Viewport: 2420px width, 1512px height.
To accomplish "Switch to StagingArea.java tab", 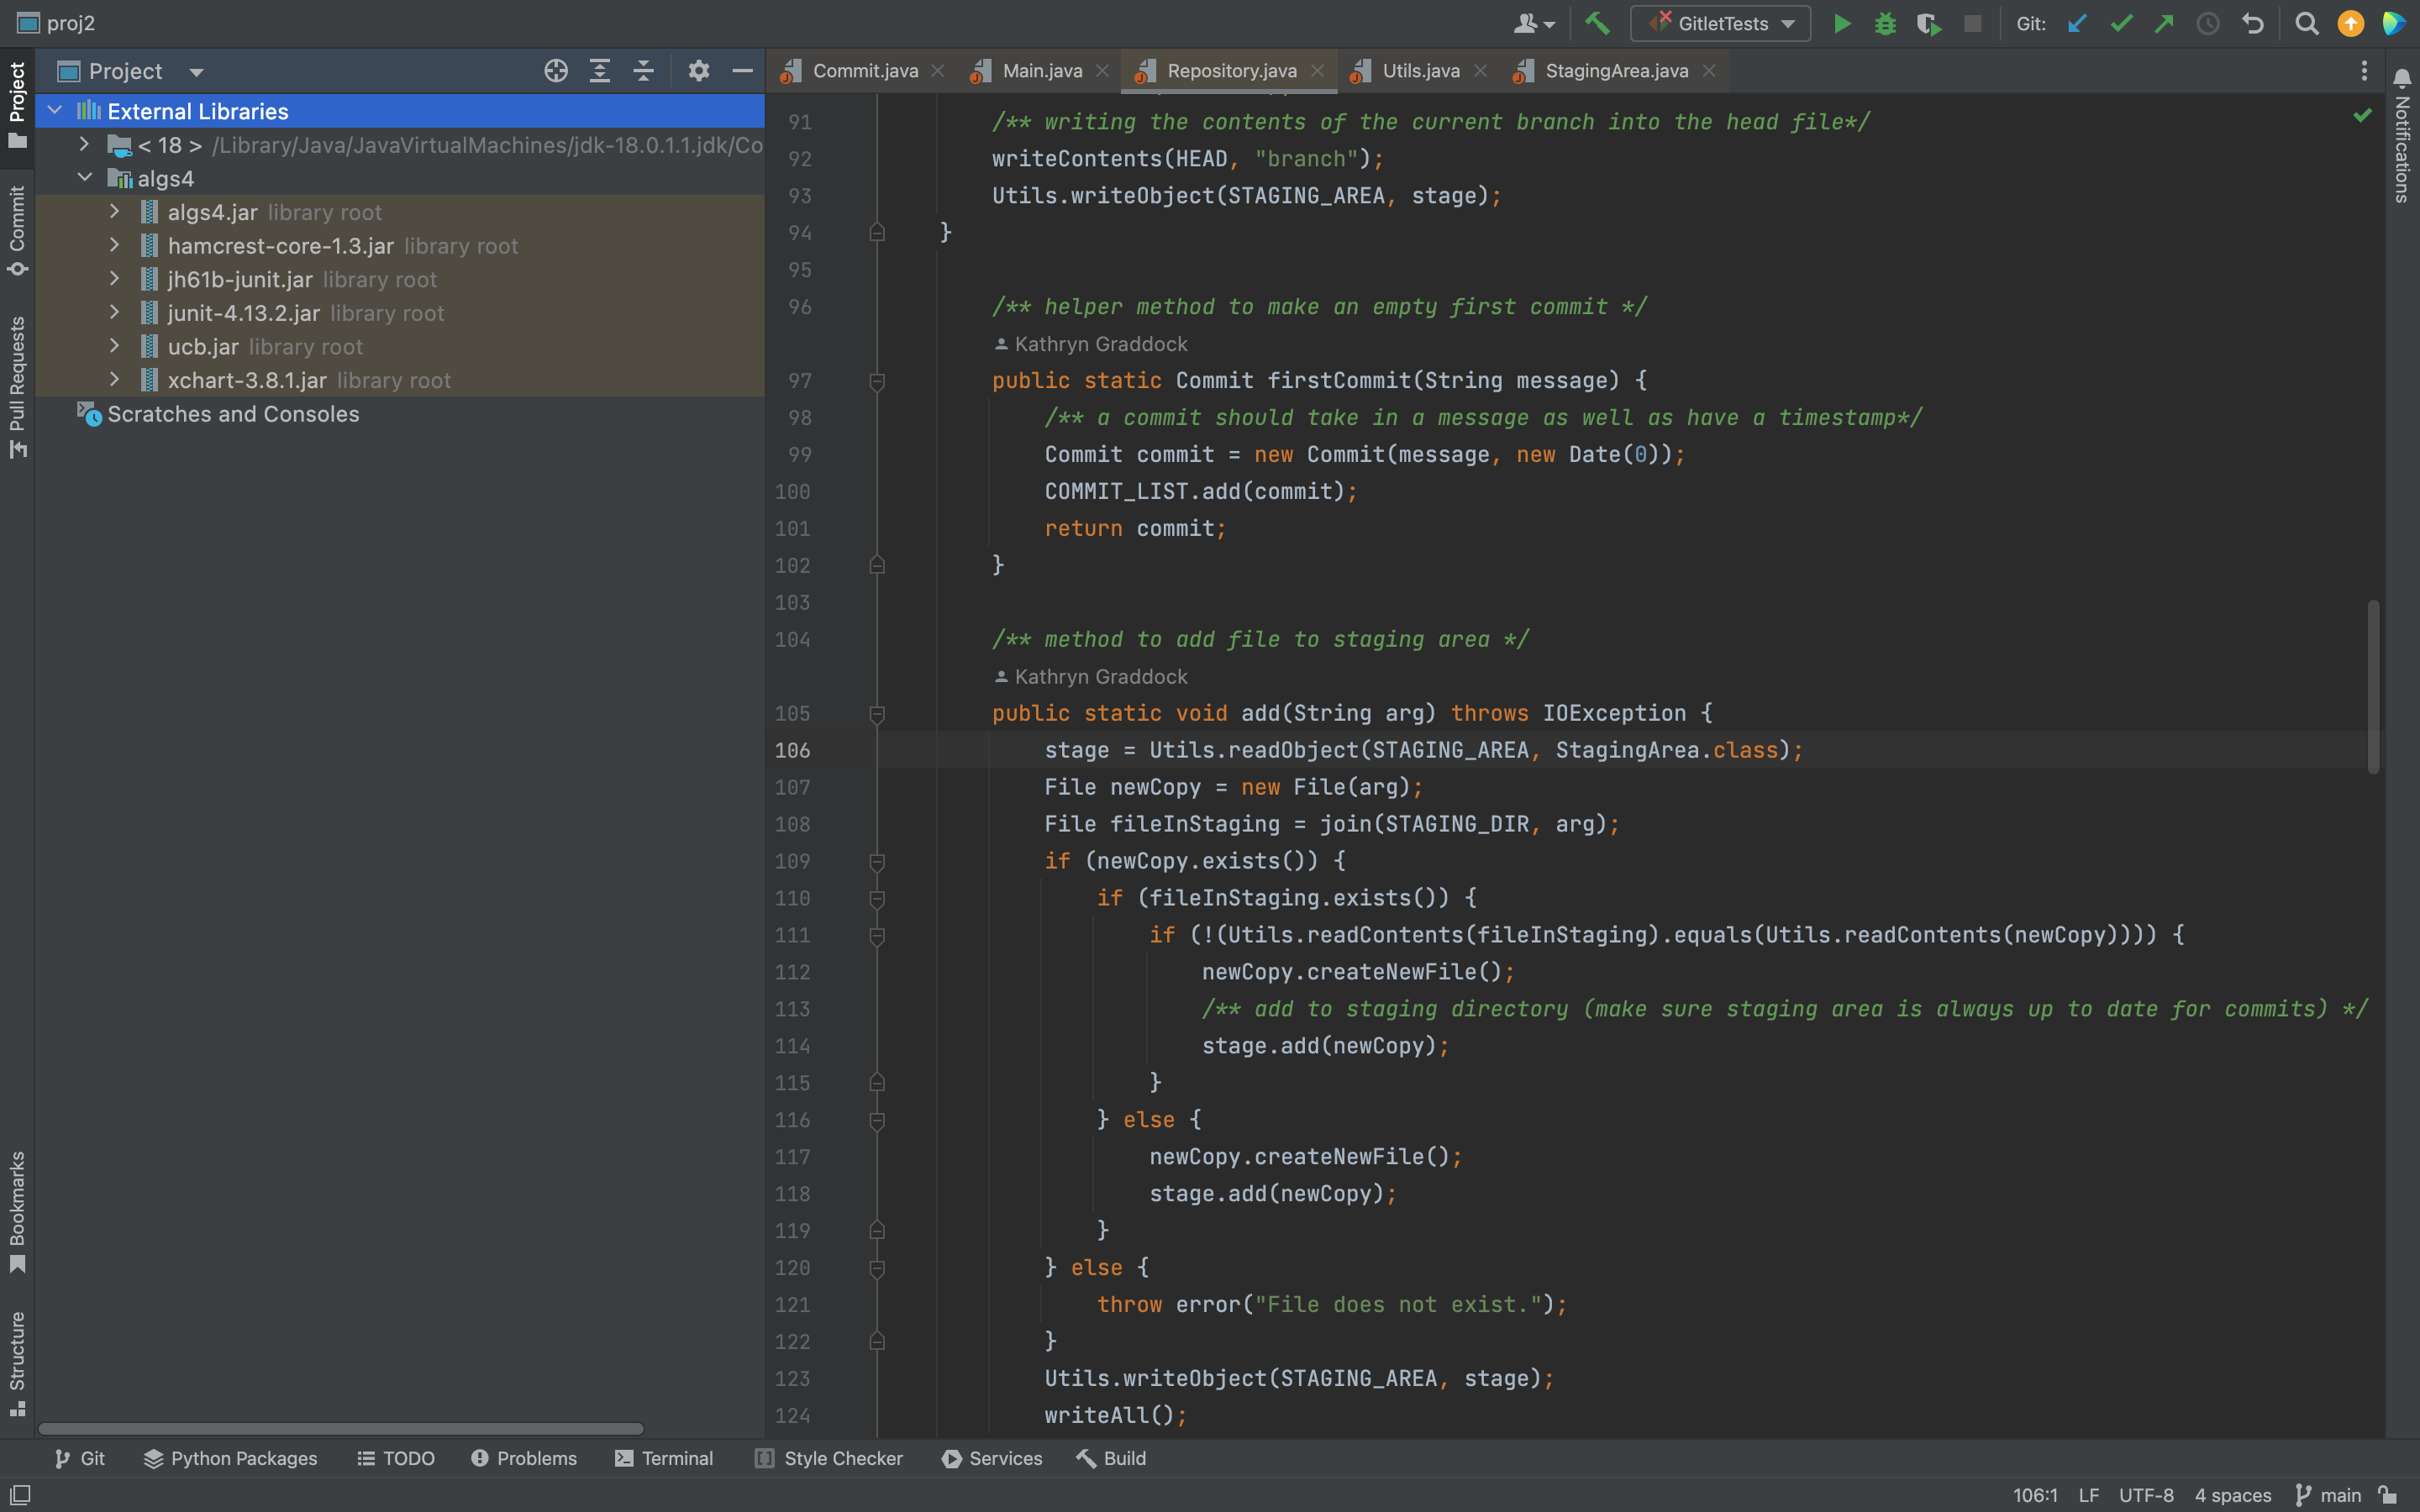I will click(x=1615, y=71).
